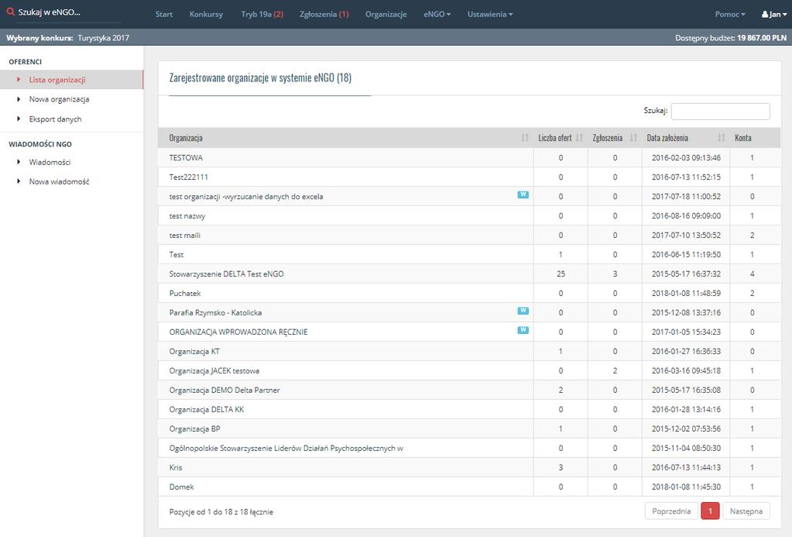The width and height of the screenshot is (792, 537).
Task: Click the Puchatek organization name
Action: [185, 293]
